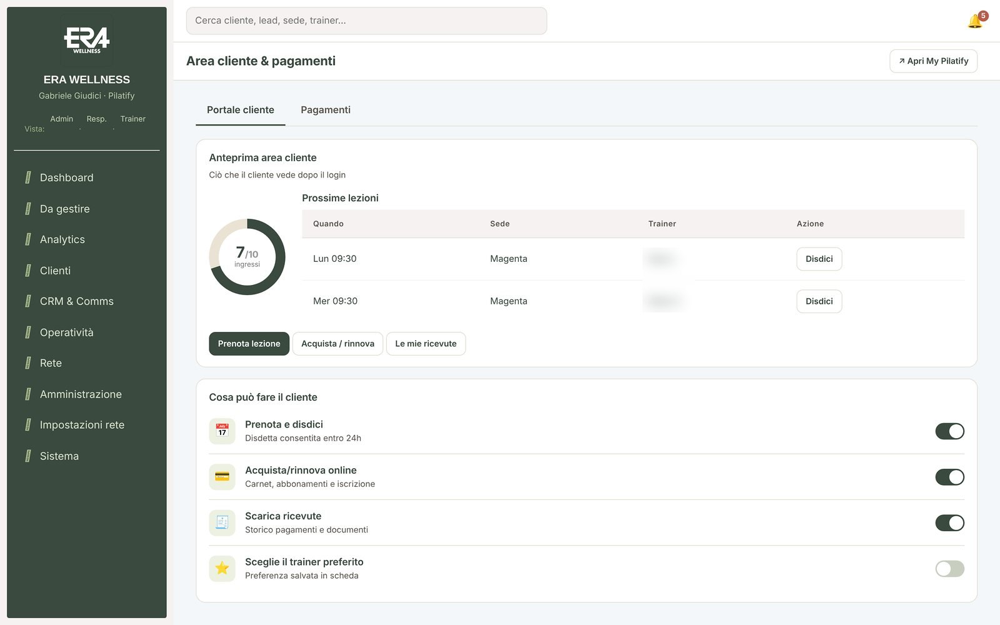Open Le mie ricevute
The width and height of the screenshot is (1000, 625).
coord(426,344)
